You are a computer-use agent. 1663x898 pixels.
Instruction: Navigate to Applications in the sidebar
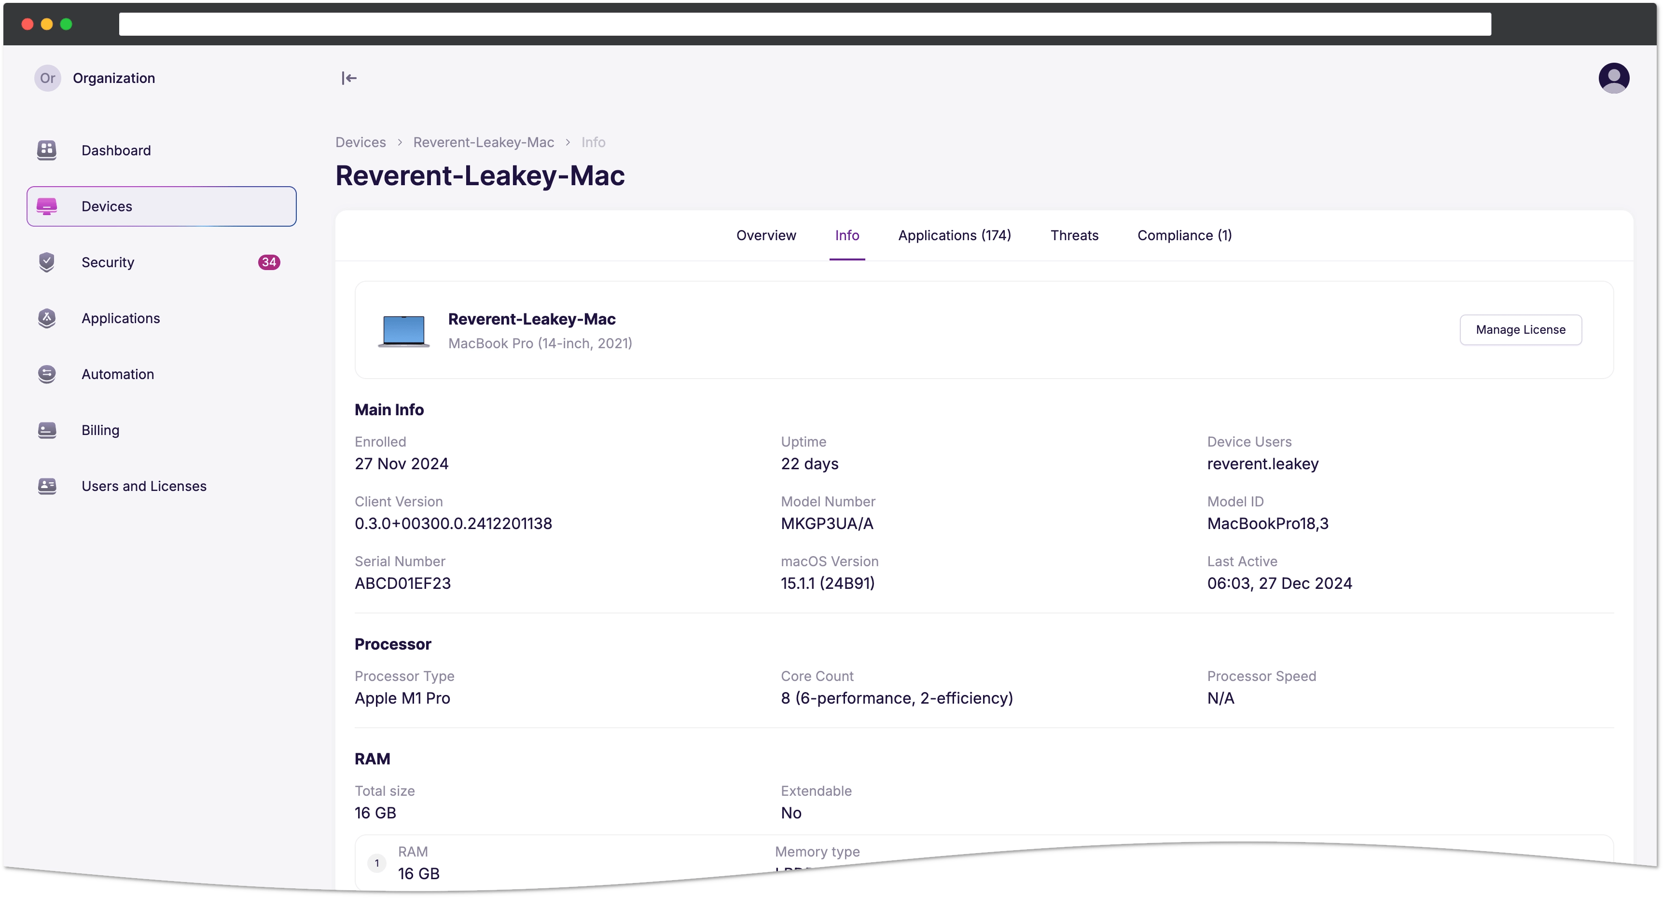161,318
